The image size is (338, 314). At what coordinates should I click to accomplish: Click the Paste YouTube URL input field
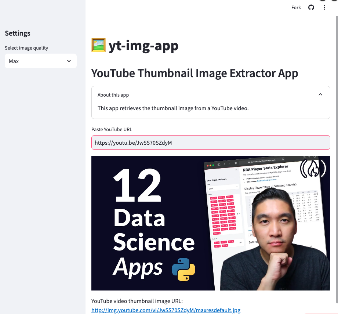tap(211, 142)
